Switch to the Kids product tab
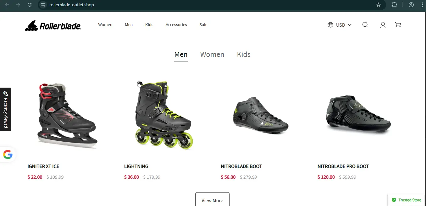 pyautogui.click(x=244, y=54)
